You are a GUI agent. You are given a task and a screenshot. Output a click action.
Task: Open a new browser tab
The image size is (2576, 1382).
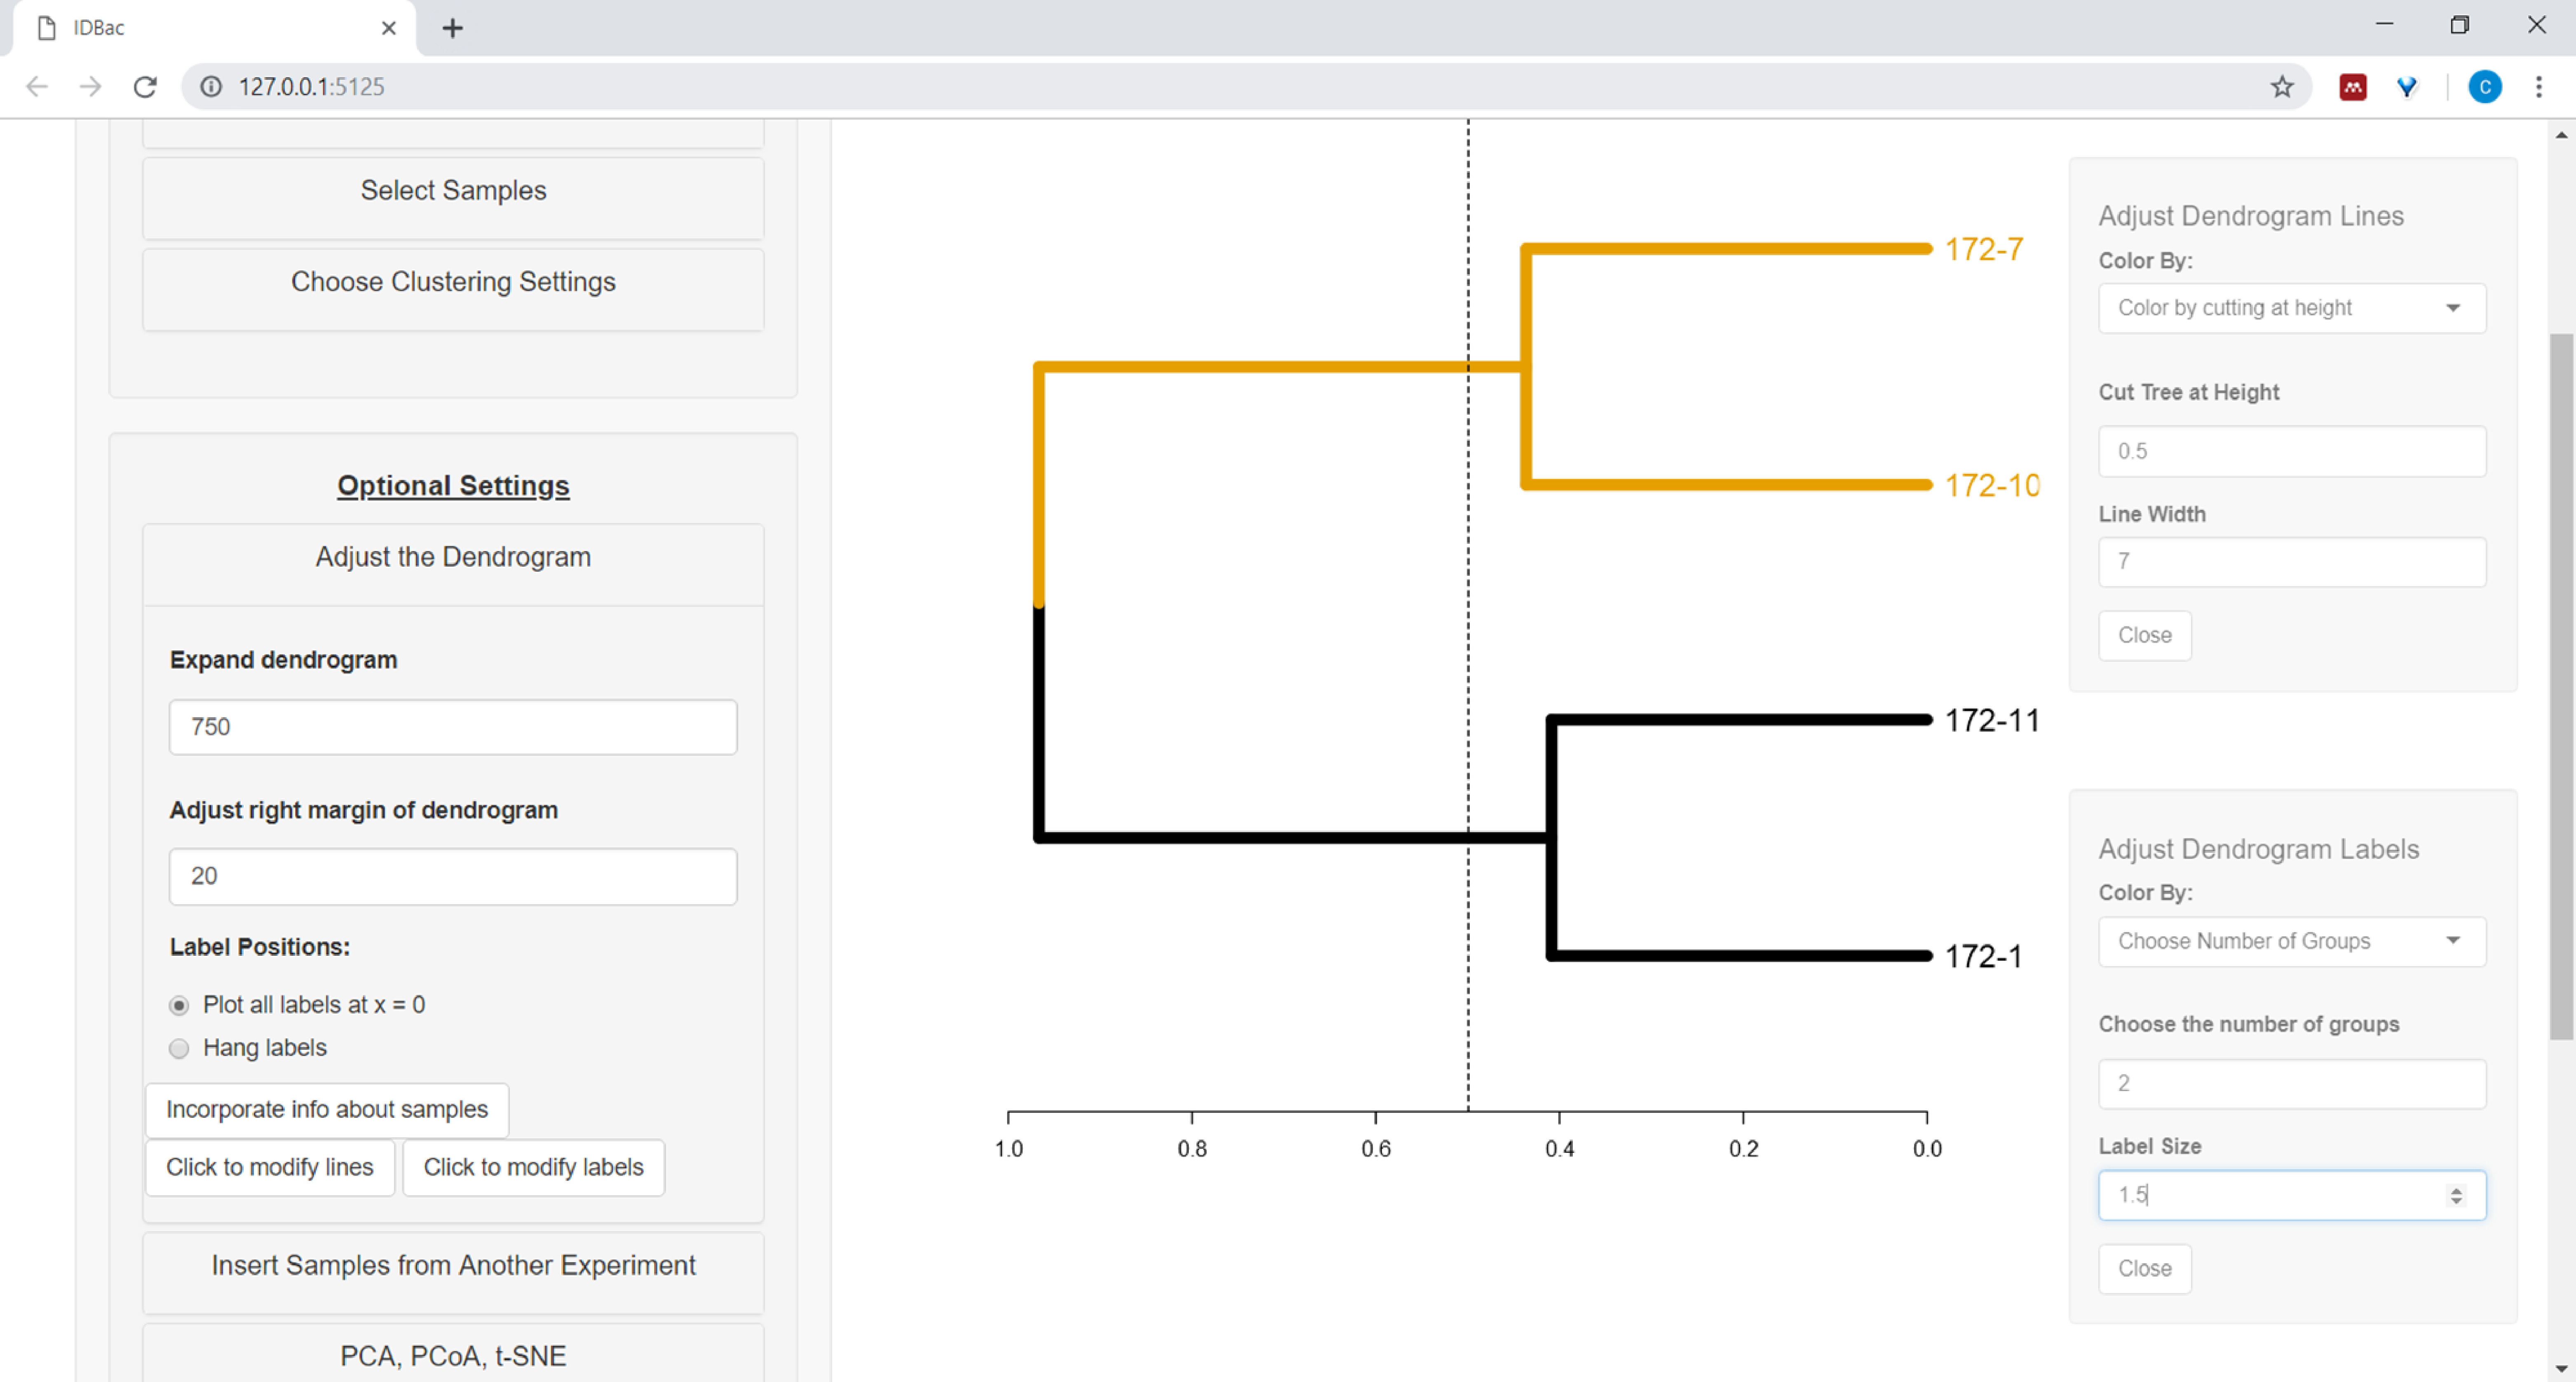452,28
